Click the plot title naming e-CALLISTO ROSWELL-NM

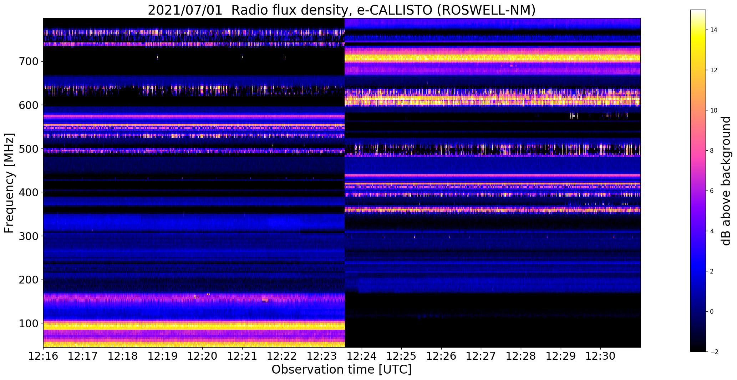point(341,10)
